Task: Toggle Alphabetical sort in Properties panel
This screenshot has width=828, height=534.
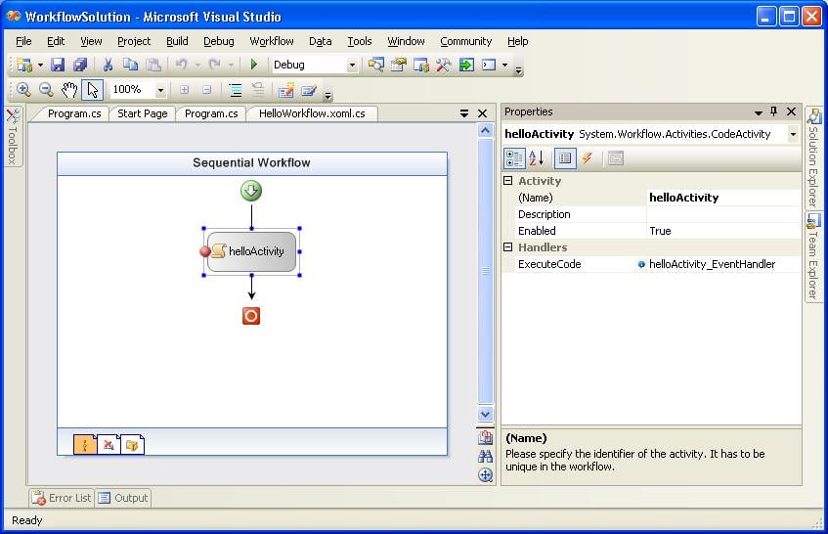Action: [537, 157]
